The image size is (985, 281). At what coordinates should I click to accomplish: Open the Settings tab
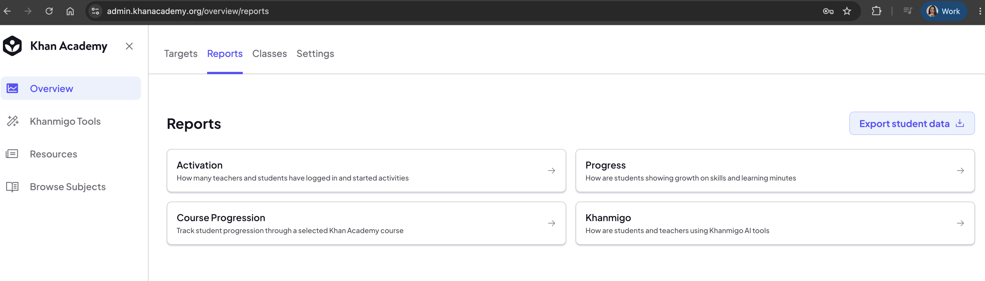pos(315,53)
